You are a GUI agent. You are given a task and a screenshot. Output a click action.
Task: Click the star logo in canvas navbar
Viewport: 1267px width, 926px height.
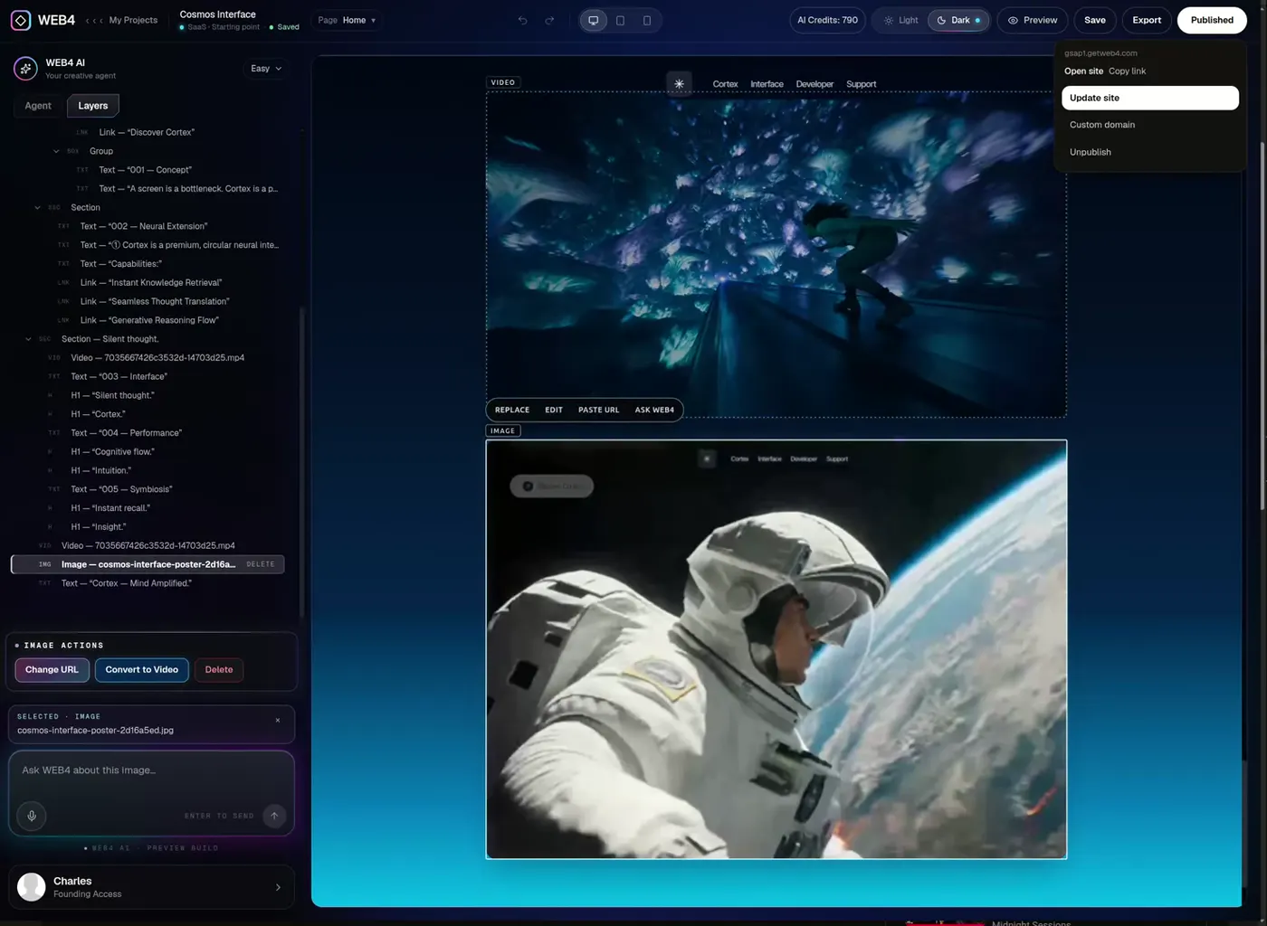tap(679, 84)
